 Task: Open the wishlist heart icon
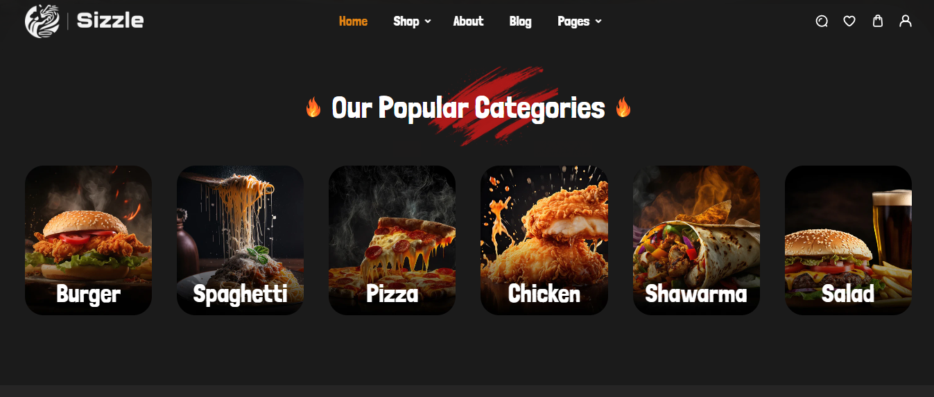coord(849,21)
